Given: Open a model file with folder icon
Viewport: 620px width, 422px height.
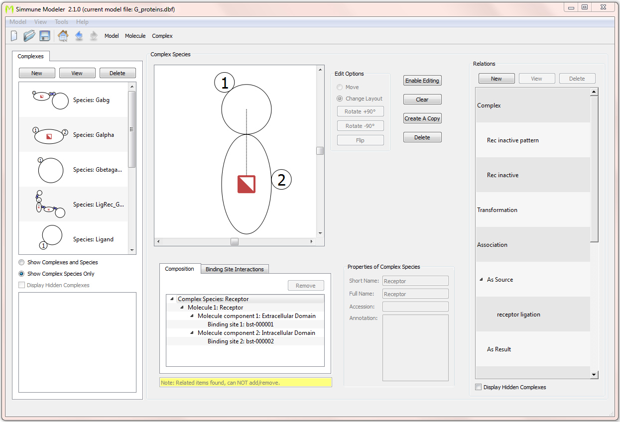Looking at the screenshot, I should click(x=29, y=36).
